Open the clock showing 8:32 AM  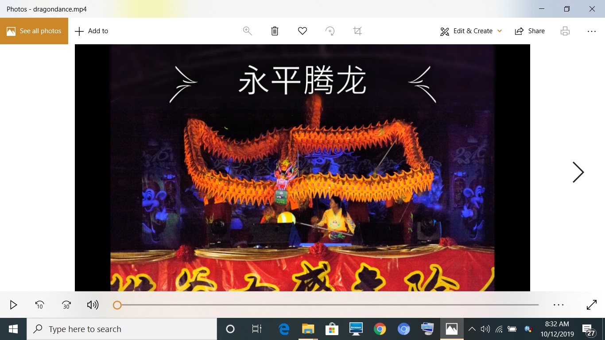point(557,329)
